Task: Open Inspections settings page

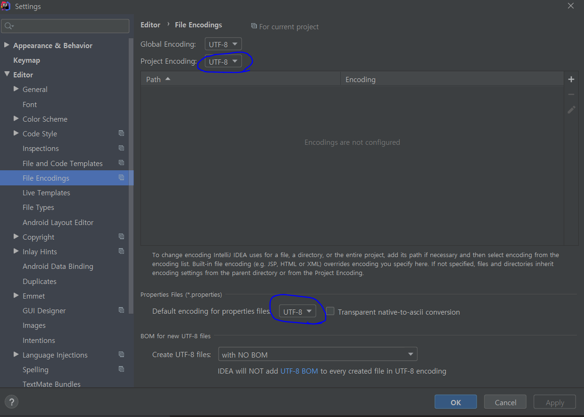Action: [41, 148]
